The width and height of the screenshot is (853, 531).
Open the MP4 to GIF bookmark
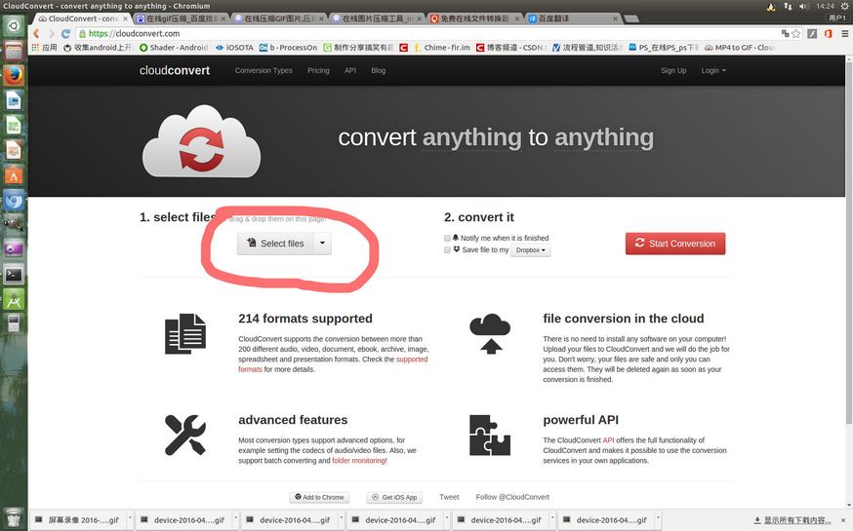tap(740, 48)
